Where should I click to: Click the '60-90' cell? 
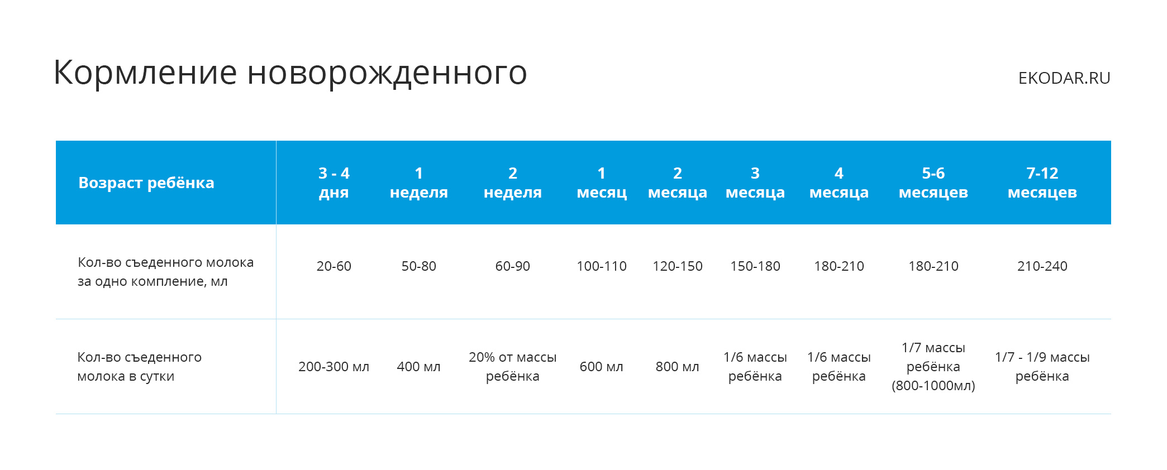tap(513, 266)
